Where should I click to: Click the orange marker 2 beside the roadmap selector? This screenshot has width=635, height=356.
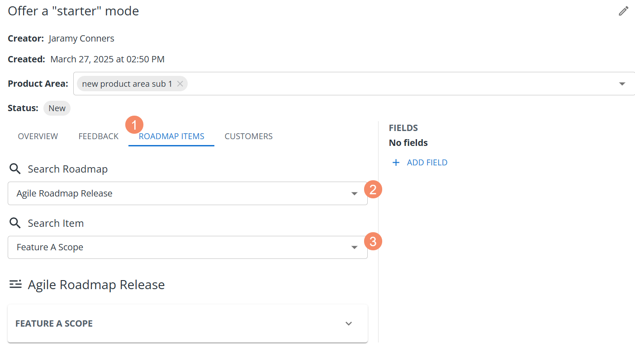(373, 189)
